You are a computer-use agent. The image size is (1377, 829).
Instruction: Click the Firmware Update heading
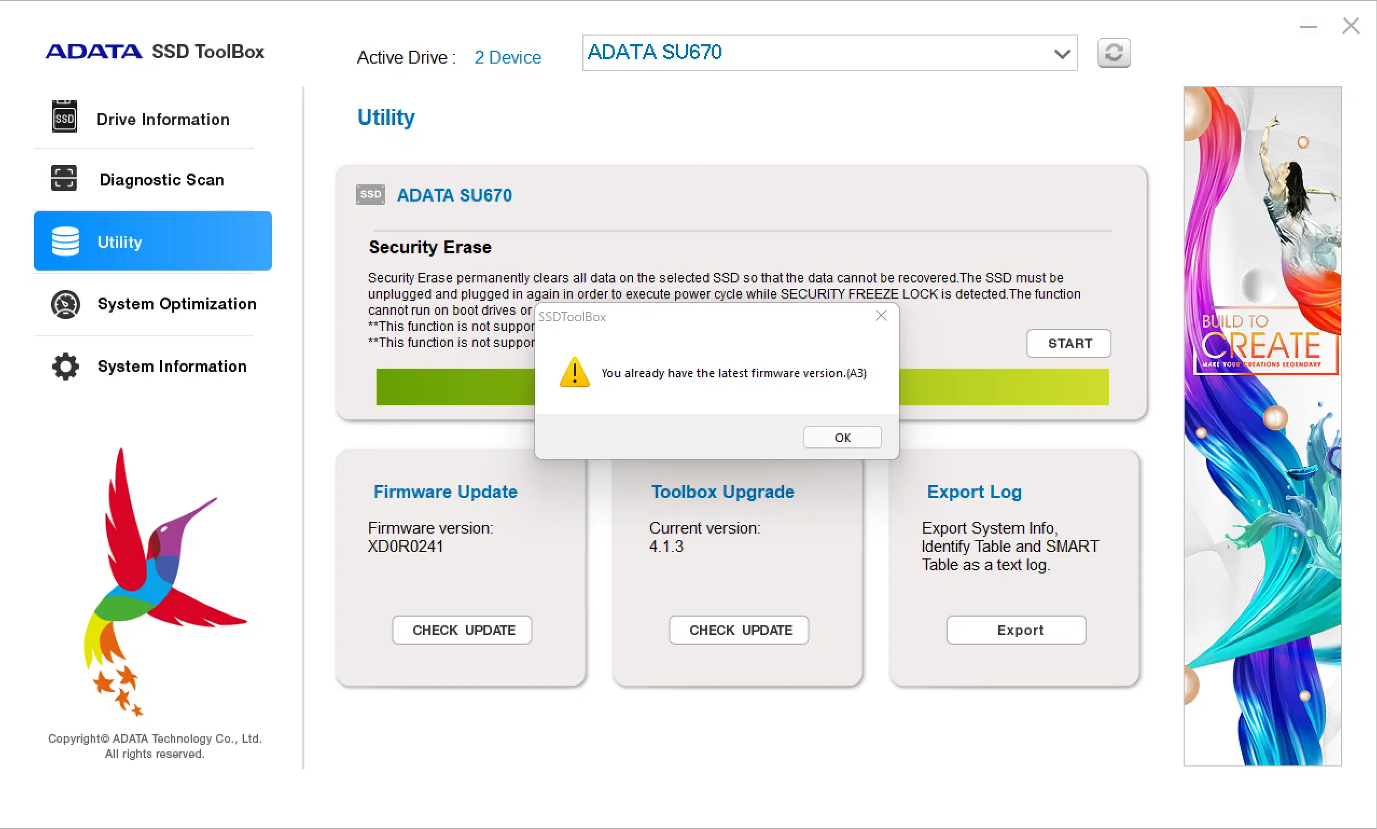tap(446, 491)
